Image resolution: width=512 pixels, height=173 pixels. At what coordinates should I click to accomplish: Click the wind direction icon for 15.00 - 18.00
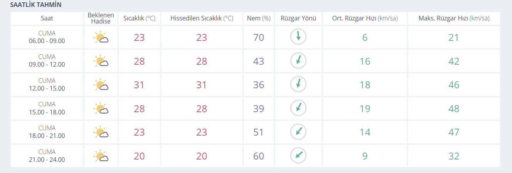(298, 108)
